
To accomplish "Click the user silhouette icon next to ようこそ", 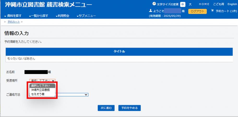I will coord(151,10).
